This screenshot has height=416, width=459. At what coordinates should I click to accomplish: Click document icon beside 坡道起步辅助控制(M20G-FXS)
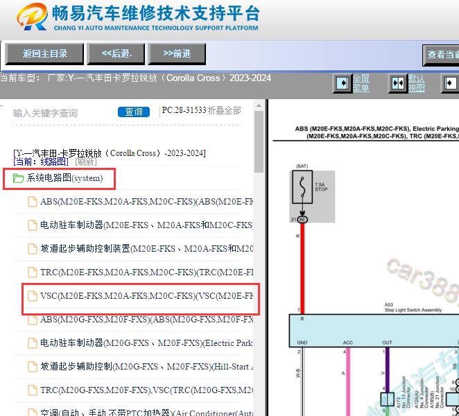[33, 367]
